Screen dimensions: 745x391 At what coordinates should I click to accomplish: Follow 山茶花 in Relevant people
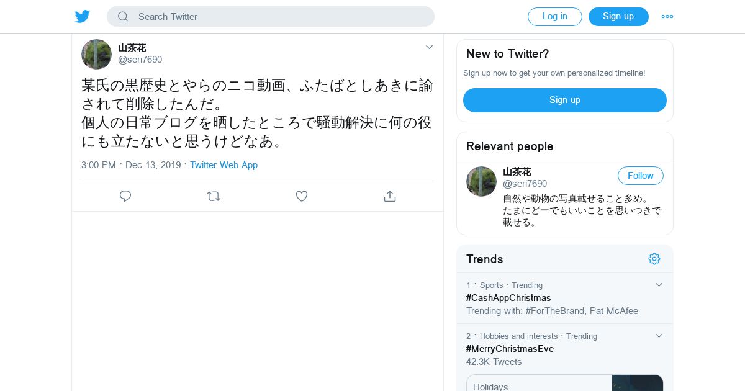click(x=640, y=176)
